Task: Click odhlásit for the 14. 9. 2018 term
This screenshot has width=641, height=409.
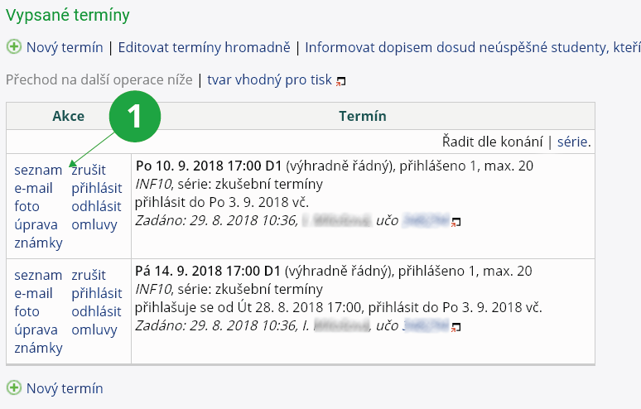Action: click(x=96, y=312)
